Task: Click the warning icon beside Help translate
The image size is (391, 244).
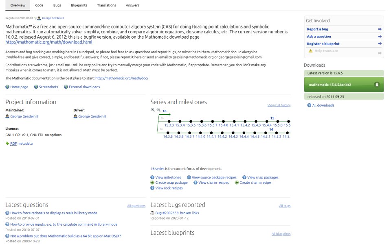Action: [x=310, y=51]
